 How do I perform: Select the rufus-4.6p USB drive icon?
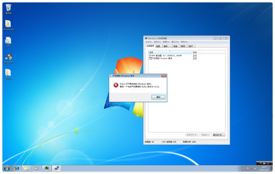tap(8, 57)
